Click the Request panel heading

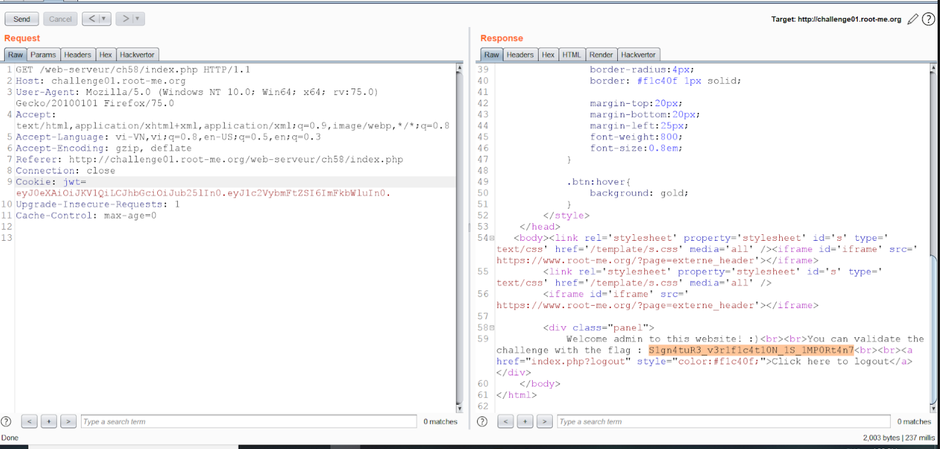point(22,38)
